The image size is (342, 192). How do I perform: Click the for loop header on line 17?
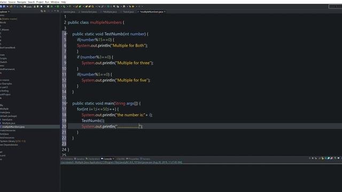click(98, 109)
